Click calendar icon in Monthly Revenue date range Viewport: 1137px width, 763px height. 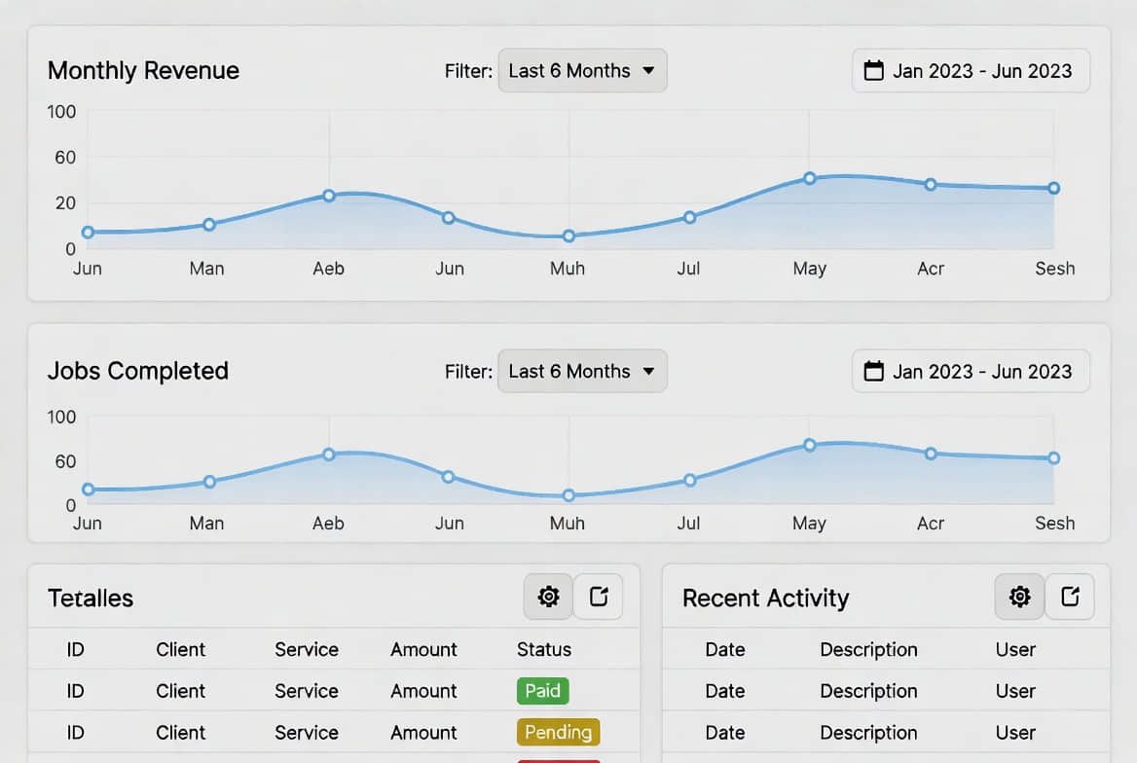click(x=874, y=70)
